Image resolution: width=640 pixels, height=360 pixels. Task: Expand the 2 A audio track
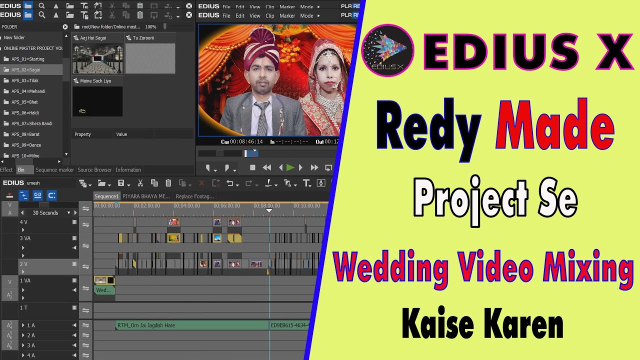pyautogui.click(x=23, y=335)
